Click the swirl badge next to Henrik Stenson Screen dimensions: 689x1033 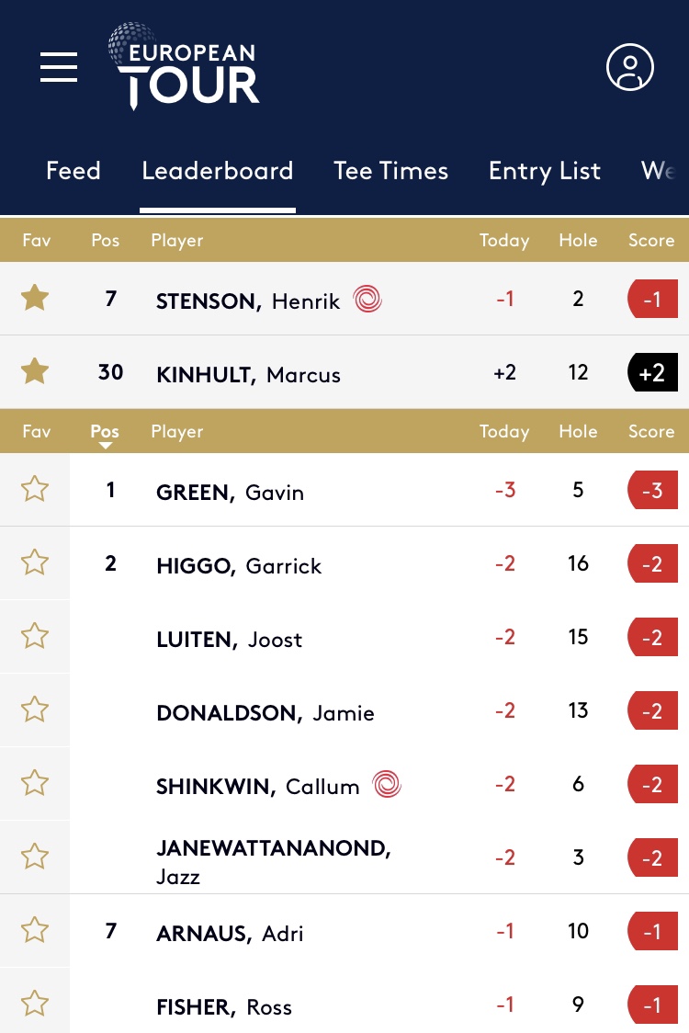[x=367, y=299]
